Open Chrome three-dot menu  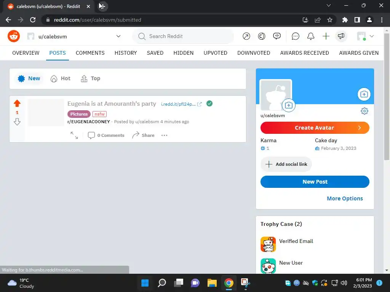382,20
